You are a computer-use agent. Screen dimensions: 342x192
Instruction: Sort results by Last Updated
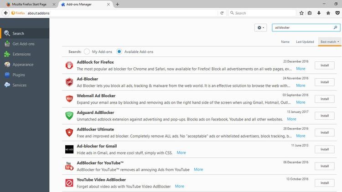[305, 42]
